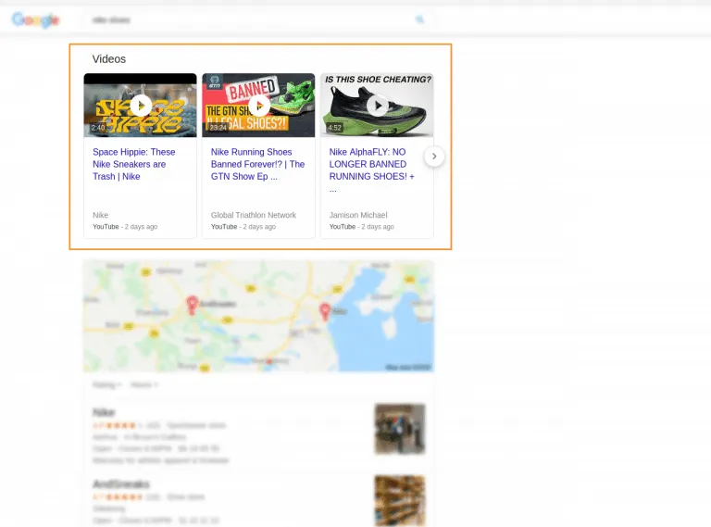711x527 pixels.
Task: Expand the Hours filter dropdown
Action: click(143, 384)
